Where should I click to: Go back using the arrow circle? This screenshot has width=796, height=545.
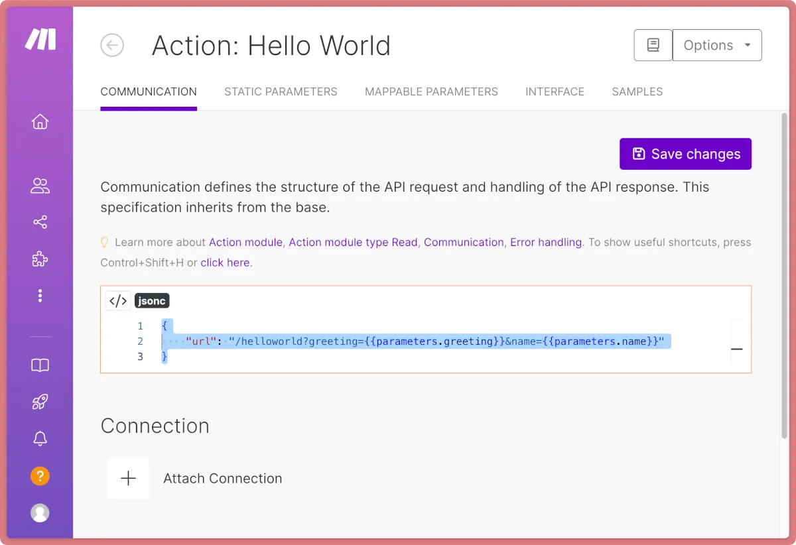[112, 46]
